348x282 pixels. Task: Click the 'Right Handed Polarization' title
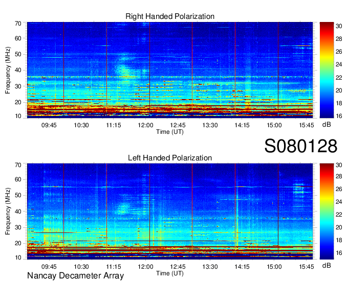170,16
